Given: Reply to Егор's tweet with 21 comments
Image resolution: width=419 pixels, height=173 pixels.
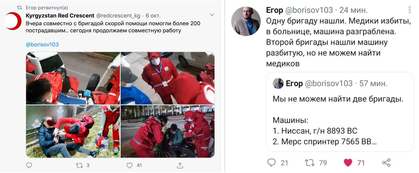Looking at the screenshot, I should click(272, 162).
